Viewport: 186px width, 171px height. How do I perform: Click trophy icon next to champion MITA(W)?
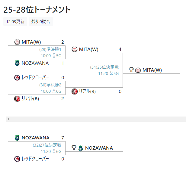pos(131,70)
